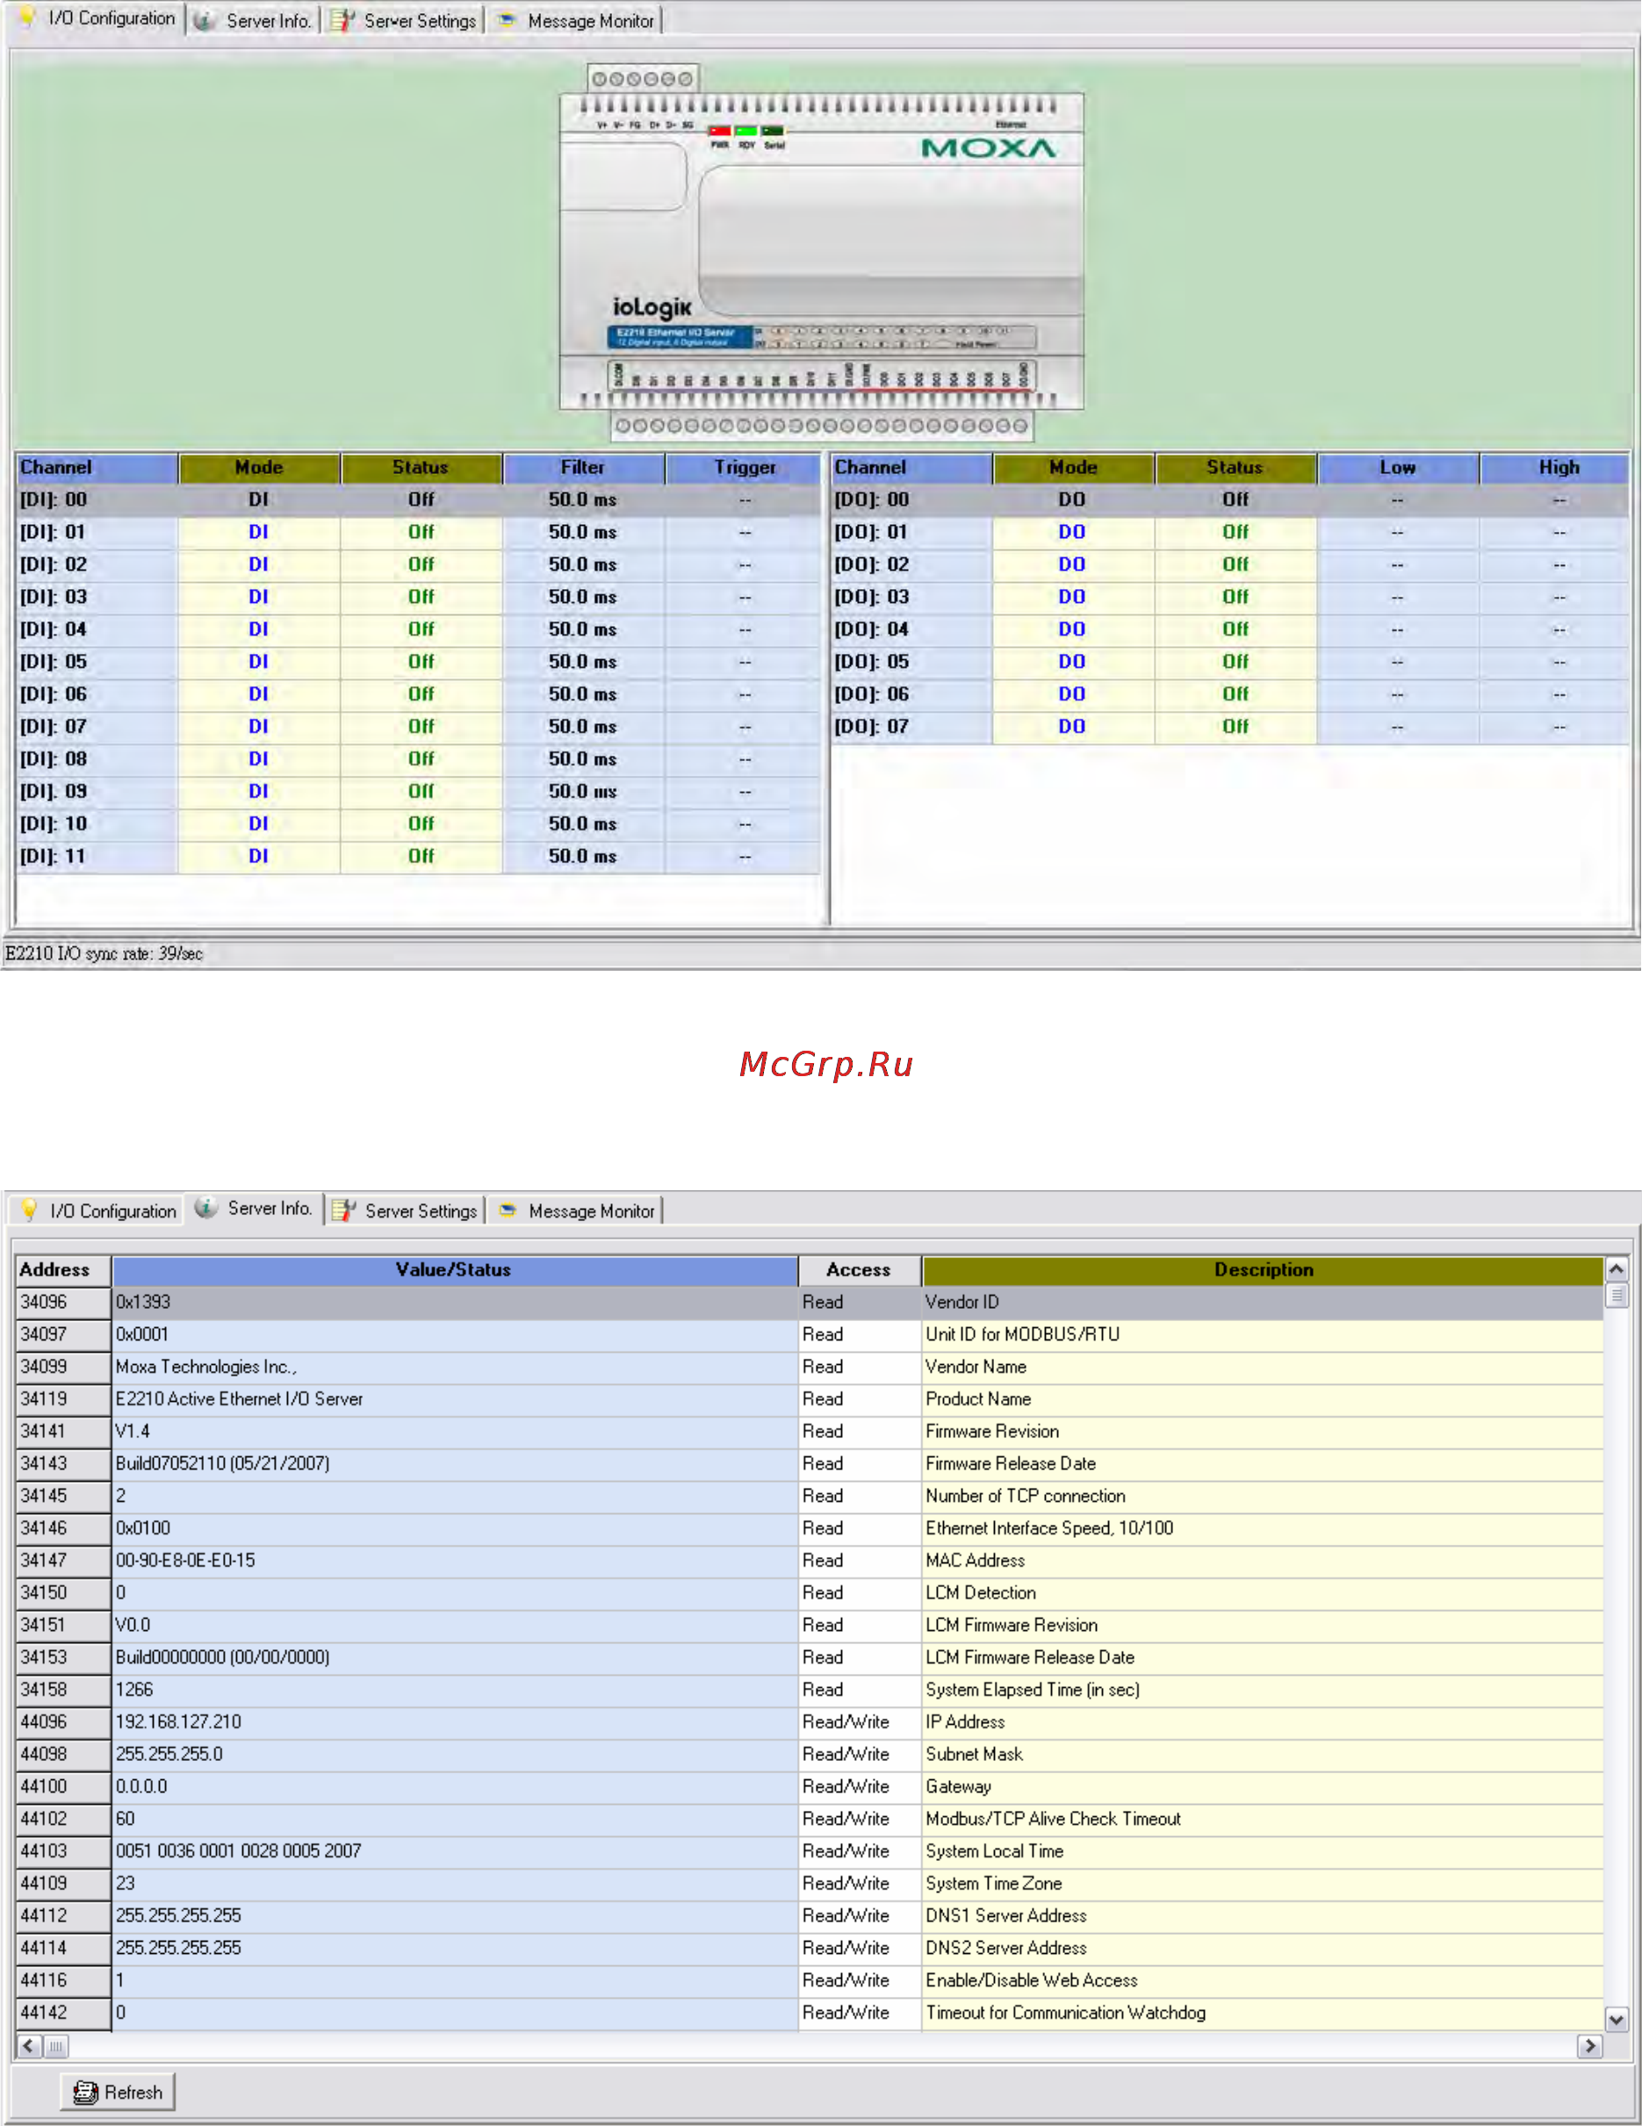The height and width of the screenshot is (2126, 1642).
Task: Click Off status of [DI]: 08
Action: [421, 759]
